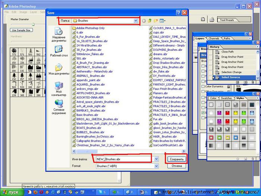This screenshot has height=196, width=261.
Task: Toggle layer visibility eye icon in Layers panel
Action: pyautogui.click(x=196, y=57)
